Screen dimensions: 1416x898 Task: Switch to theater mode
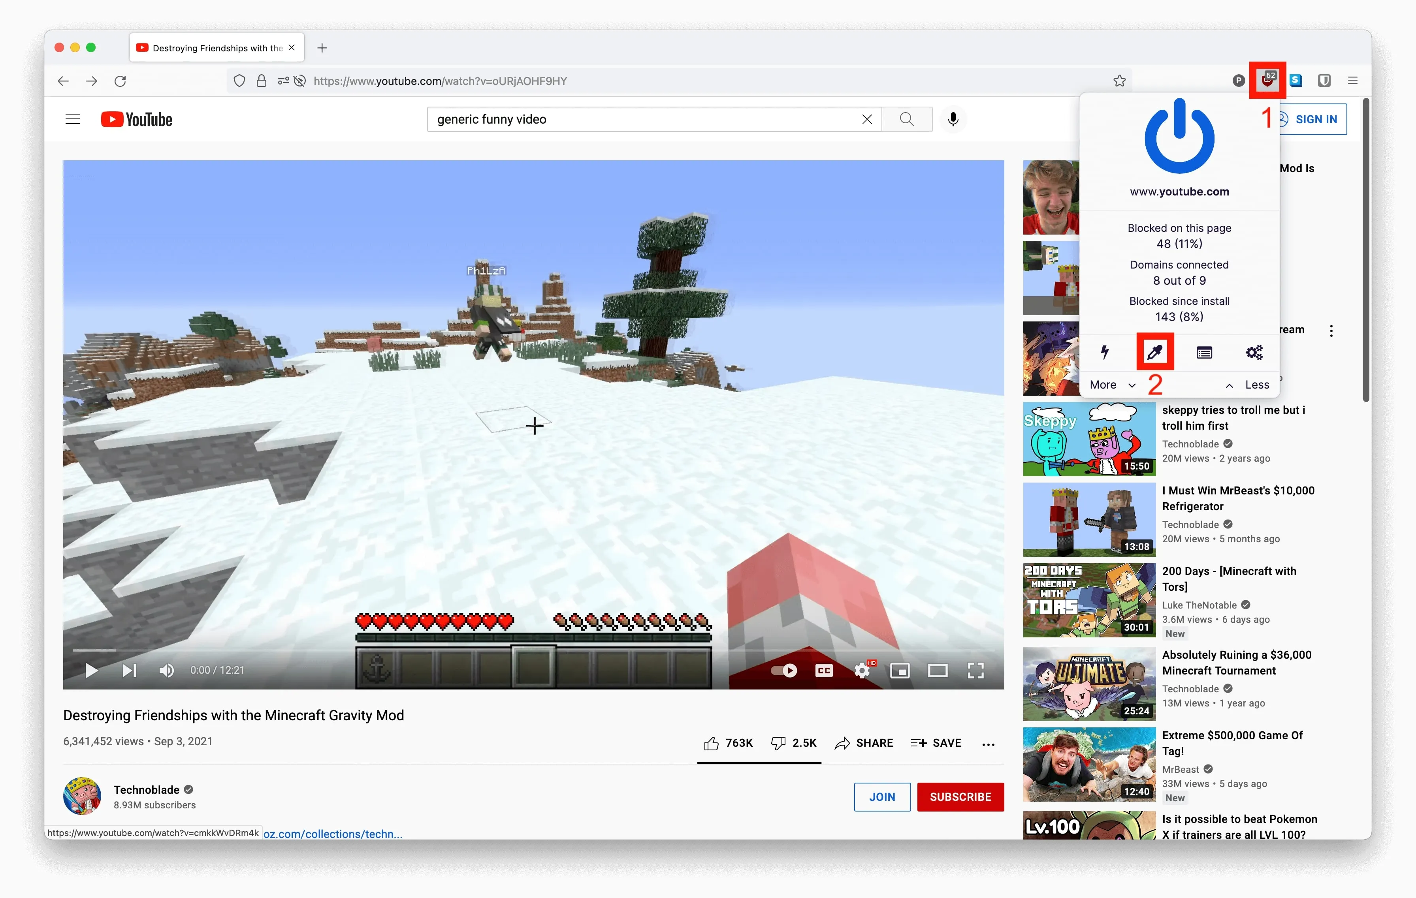[x=937, y=671]
